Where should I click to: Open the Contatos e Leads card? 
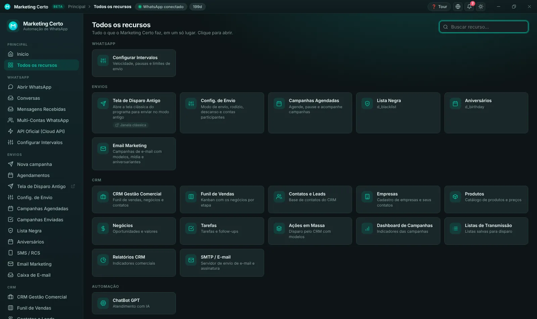point(310,199)
